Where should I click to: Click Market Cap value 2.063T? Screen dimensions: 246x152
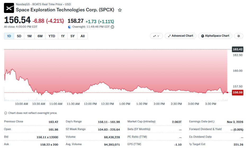(177, 122)
